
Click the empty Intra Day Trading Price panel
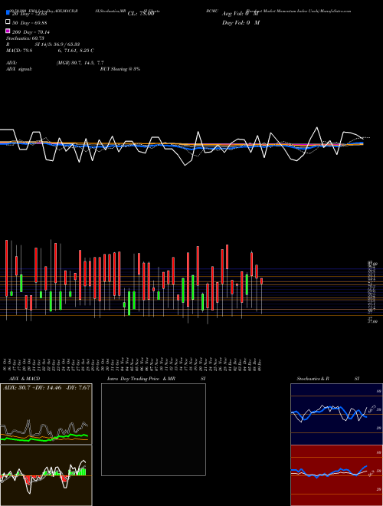coord(153,429)
